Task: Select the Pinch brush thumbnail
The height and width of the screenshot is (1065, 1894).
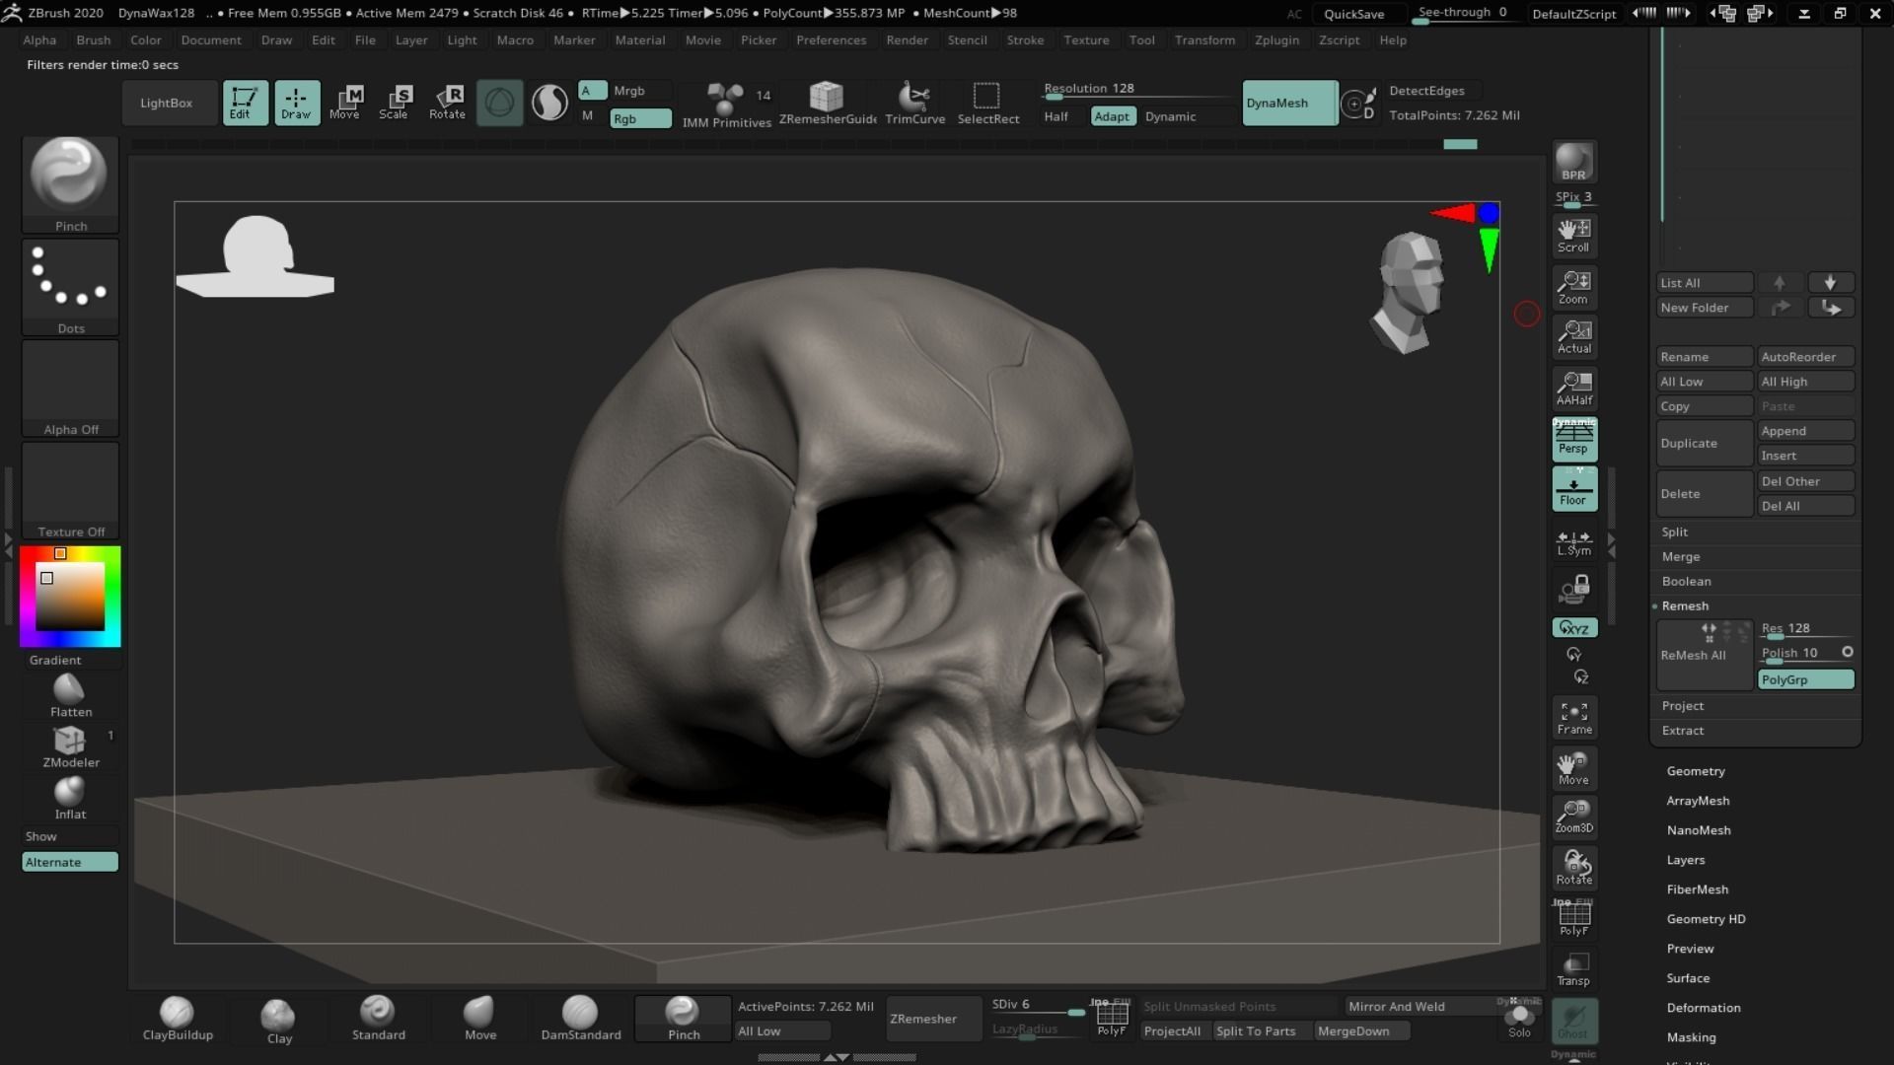Action: click(x=70, y=184)
